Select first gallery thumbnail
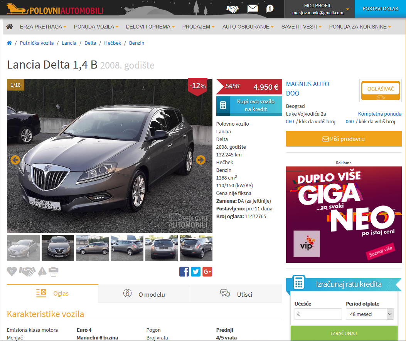The image size is (406, 341). [x=23, y=248]
